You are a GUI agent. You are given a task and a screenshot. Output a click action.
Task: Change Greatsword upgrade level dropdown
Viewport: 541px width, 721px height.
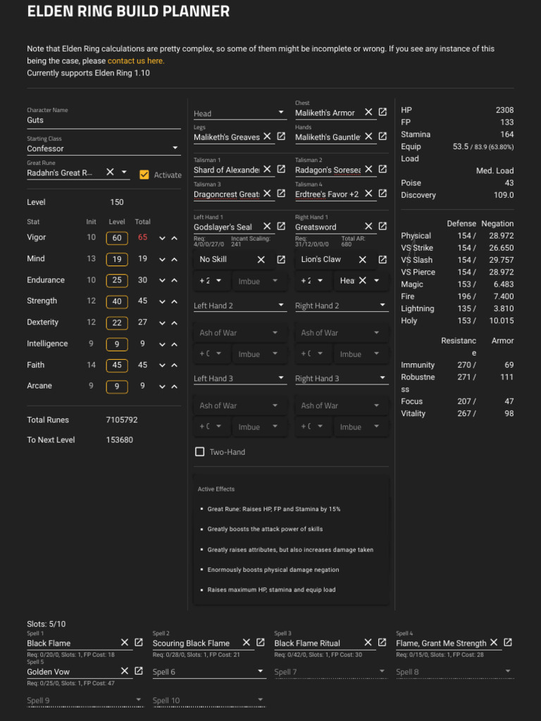pos(312,281)
